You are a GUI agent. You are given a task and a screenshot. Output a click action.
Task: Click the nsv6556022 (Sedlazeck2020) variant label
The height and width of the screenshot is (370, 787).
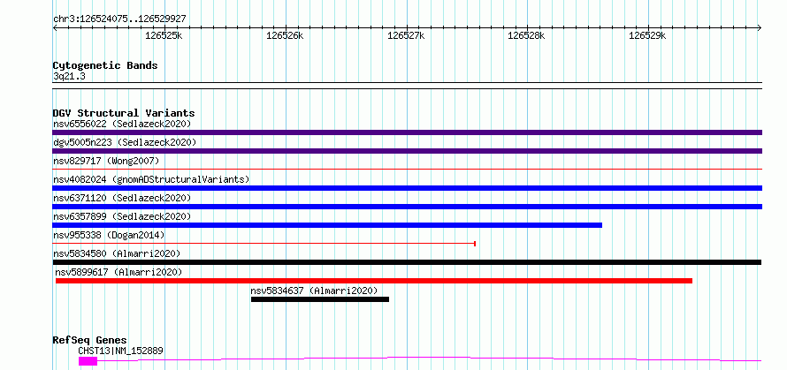(x=122, y=124)
